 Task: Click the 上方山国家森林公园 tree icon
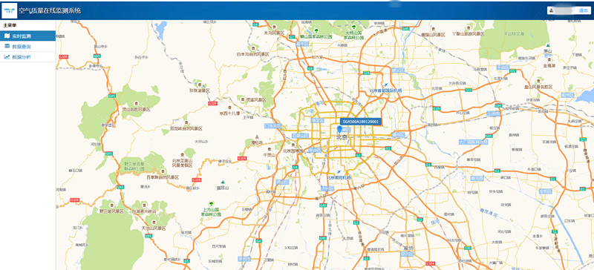tap(211, 204)
